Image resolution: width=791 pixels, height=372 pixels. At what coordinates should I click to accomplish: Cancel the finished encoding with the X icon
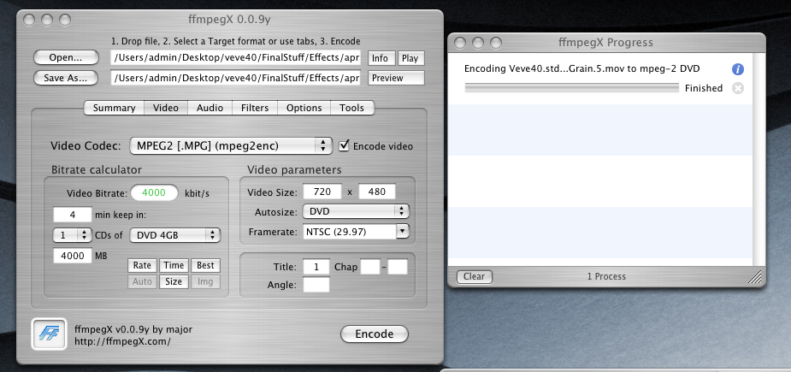coord(737,88)
